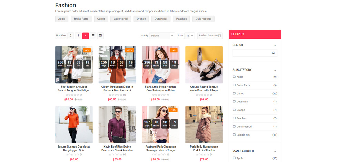The image size is (338, 162).
Task: Set grid view to 2 columns
Action: [x=71, y=36]
